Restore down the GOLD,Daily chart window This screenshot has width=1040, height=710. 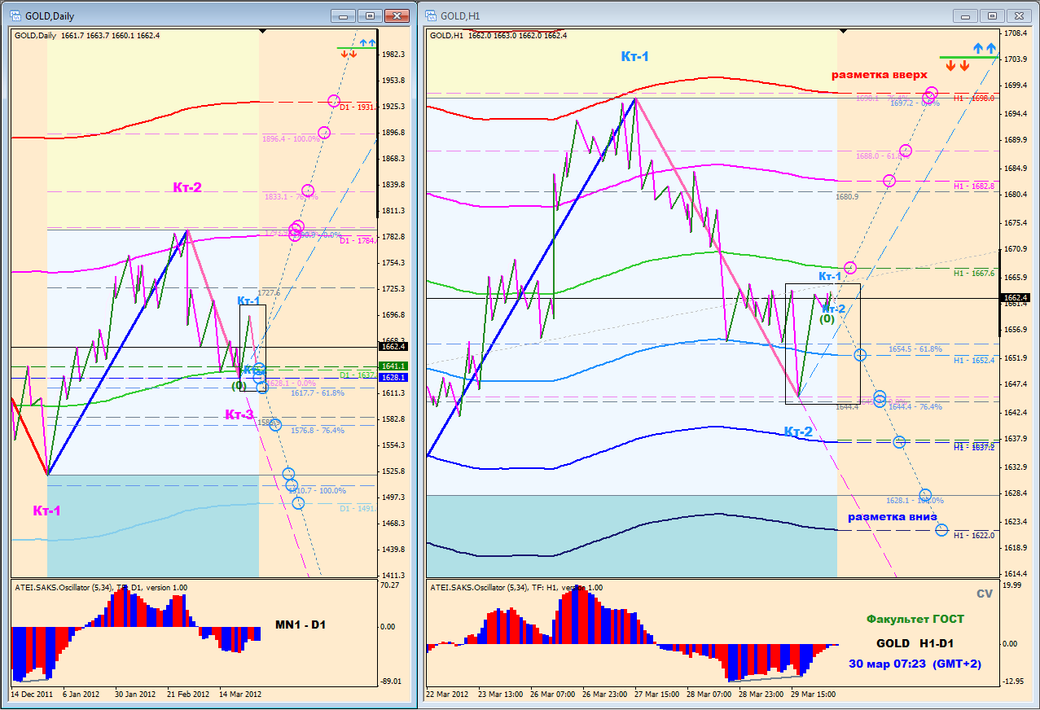pos(370,15)
